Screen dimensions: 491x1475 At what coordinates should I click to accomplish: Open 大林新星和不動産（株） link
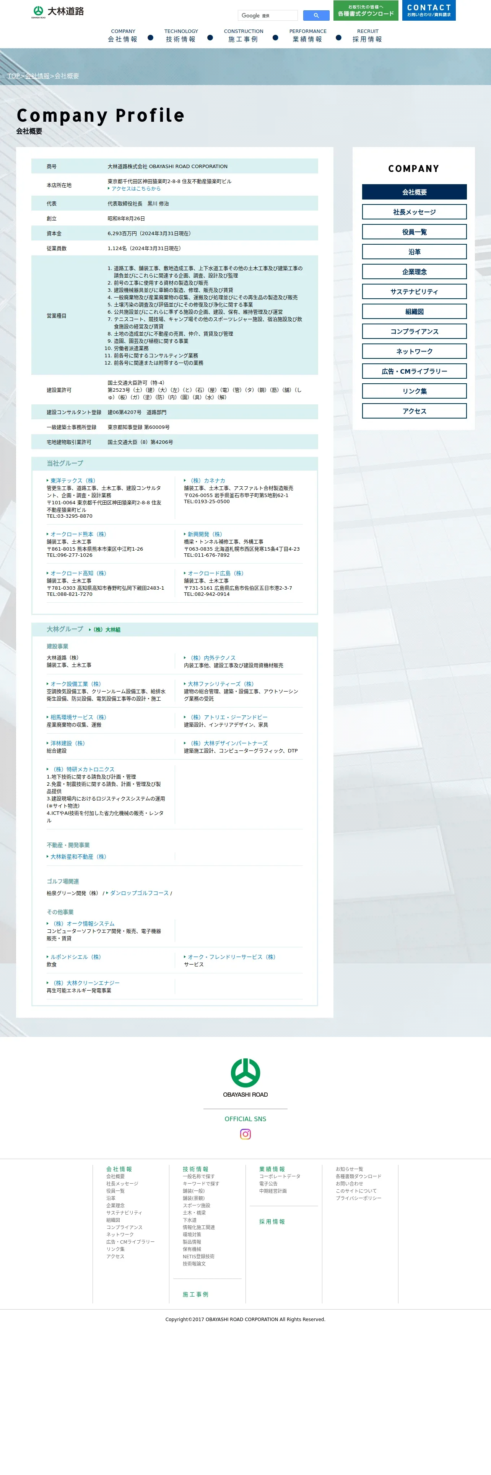click(x=78, y=857)
